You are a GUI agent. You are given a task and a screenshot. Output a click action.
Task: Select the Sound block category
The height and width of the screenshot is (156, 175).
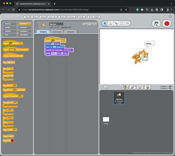[10, 31]
